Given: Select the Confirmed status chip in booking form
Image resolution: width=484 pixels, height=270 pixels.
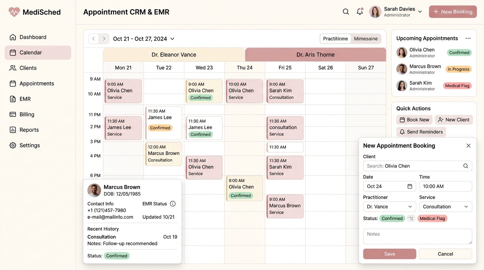Looking at the screenshot, I should [x=392, y=219].
